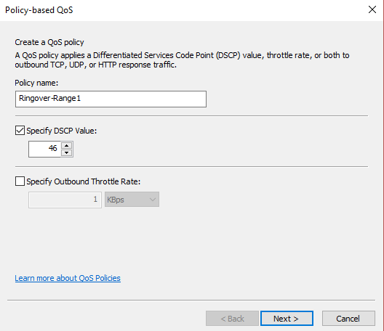Image resolution: width=384 pixels, height=331 pixels.
Task: Click the 'Create a QoS policy' heading
Action: coord(49,42)
